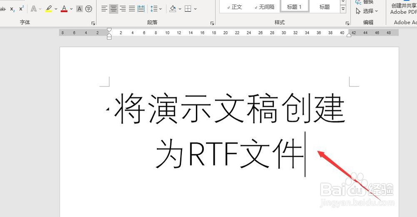Click the left indent box on the ruler

click(x=109, y=38)
